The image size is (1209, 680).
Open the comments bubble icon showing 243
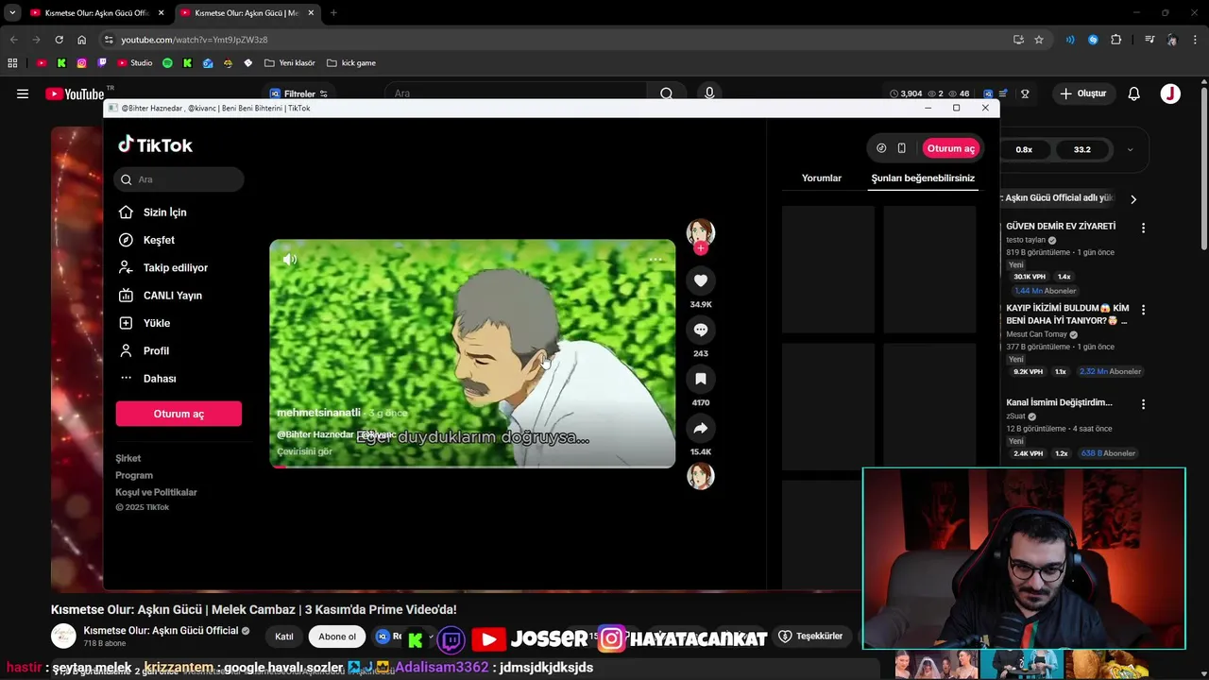701,330
